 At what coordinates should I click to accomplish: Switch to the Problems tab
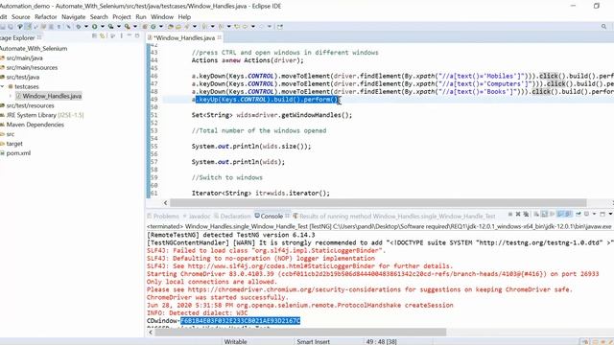tap(163, 216)
